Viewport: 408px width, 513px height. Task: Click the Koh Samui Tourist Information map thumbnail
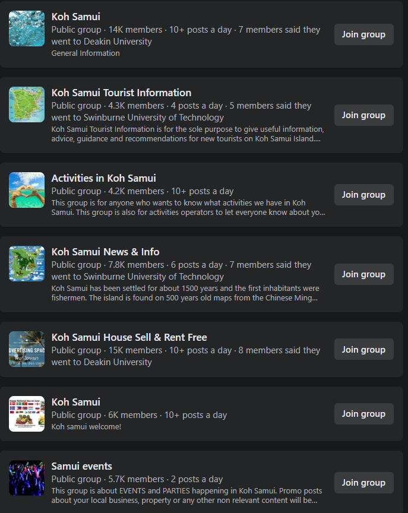[27, 104]
